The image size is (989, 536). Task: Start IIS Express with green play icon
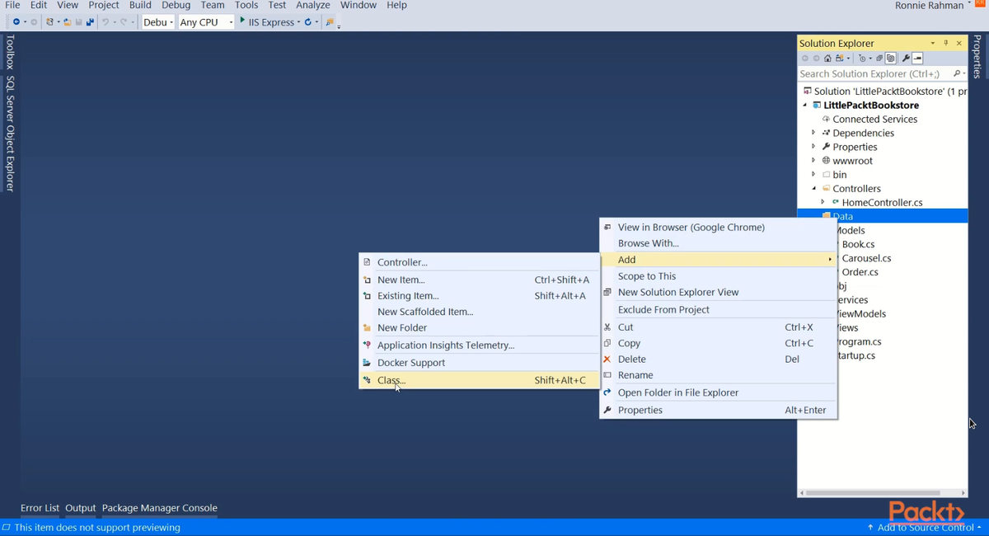pos(242,21)
